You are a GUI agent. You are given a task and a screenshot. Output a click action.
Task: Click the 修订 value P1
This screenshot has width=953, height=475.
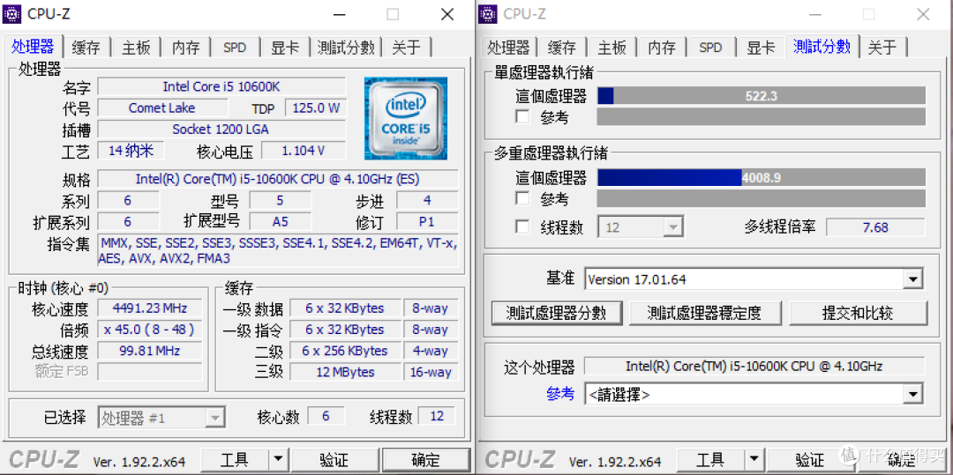coord(427,221)
